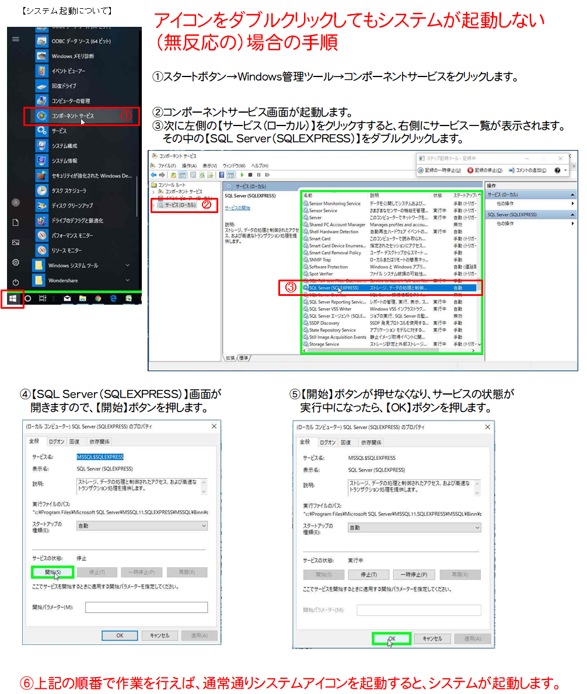Launch イベント ビューアー from the Start menu list
Image resolution: width=587 pixels, height=694 pixels.
pos(68,71)
